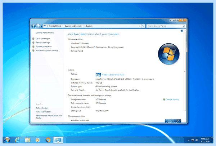Open the Start menu orb
216x146 pixels.
click(7, 140)
